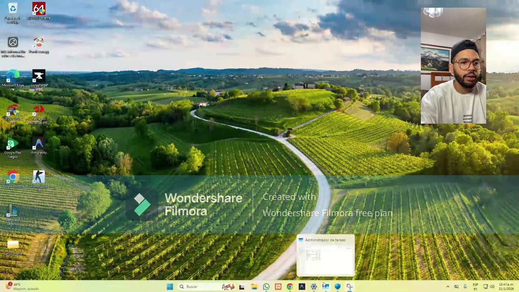The width and height of the screenshot is (519, 292).
Task: Open the Snipping tool icon in the taskbar
Action: (349, 287)
